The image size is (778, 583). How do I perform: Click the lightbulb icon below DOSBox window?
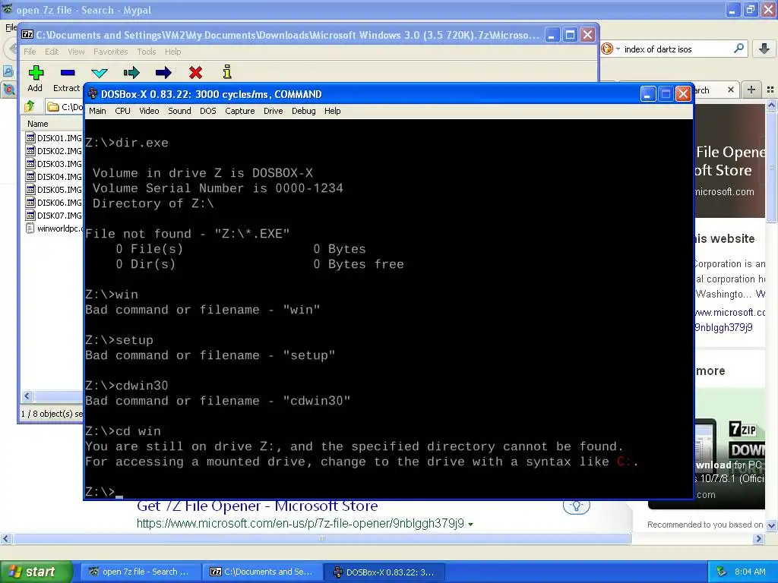(576, 506)
